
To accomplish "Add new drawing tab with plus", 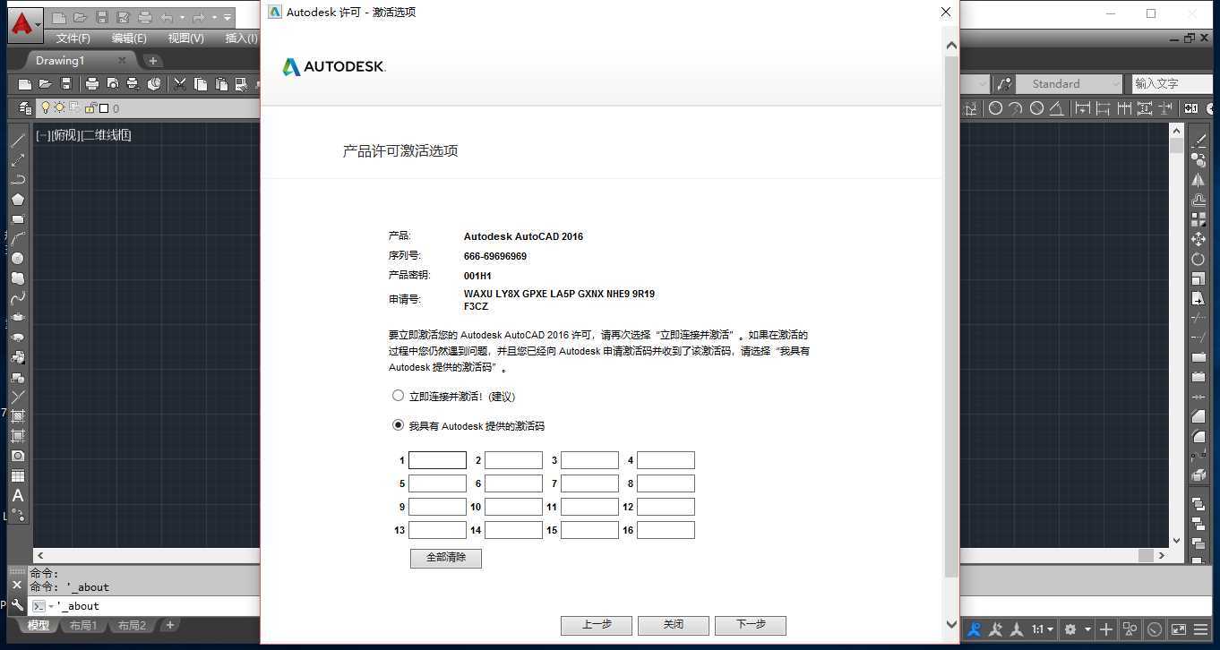I will point(153,61).
